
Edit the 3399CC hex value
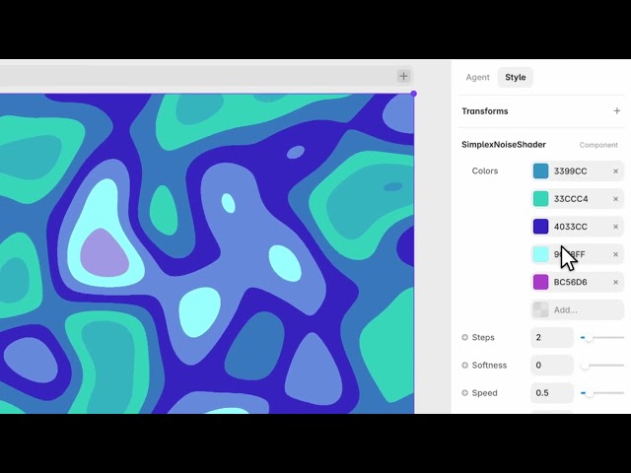[x=570, y=170]
